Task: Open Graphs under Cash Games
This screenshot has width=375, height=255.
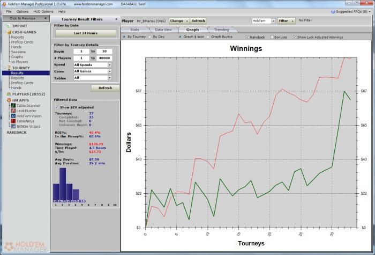Action: click(17, 57)
